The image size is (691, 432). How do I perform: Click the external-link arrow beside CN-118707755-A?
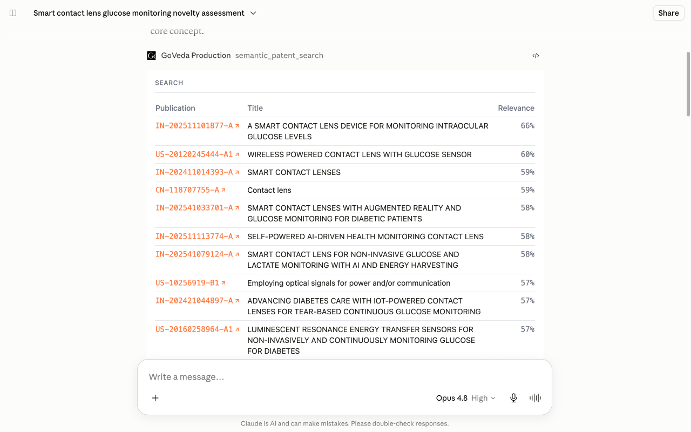click(223, 190)
